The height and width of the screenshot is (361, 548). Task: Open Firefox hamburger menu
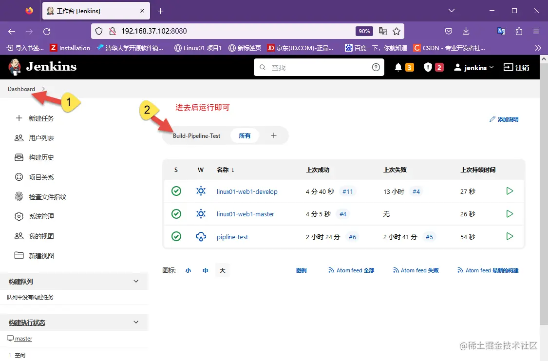click(536, 31)
